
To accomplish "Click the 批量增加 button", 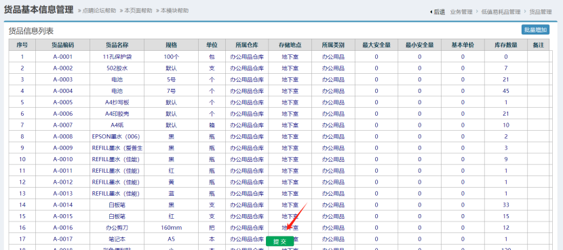I will [x=535, y=30].
